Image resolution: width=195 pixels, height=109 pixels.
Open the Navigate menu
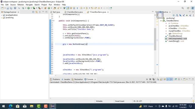[x=29, y=5]
